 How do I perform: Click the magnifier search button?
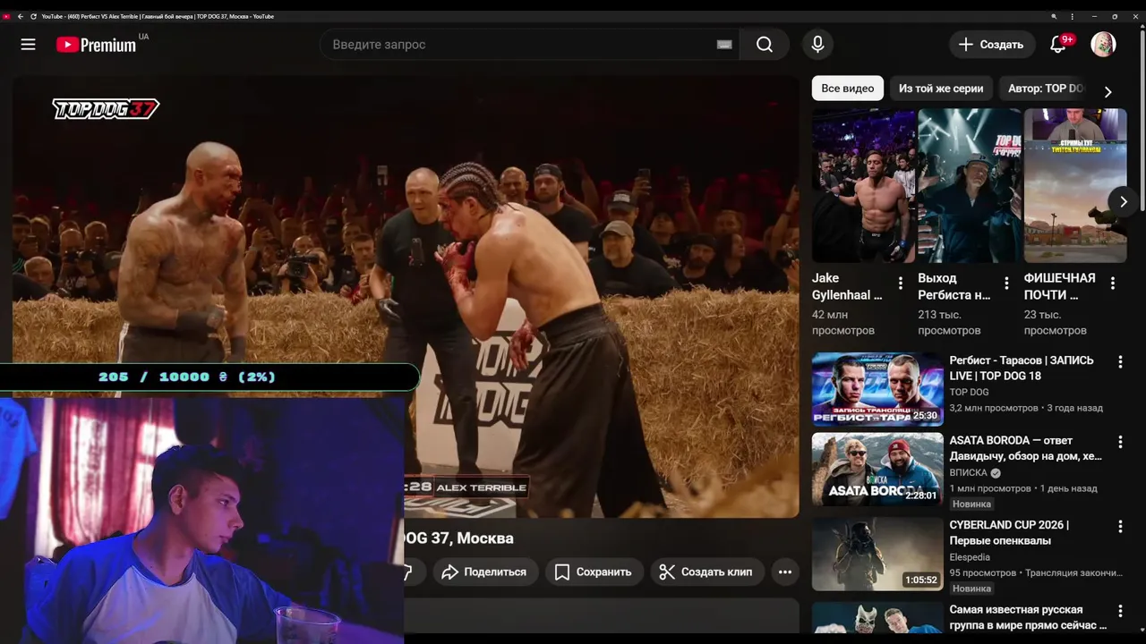[x=765, y=45]
